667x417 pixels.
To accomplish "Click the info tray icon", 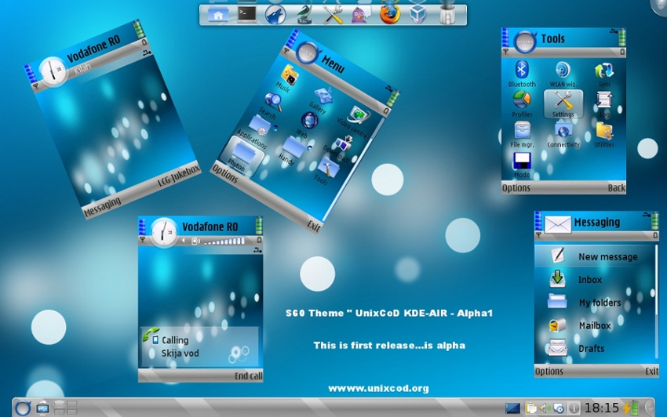I will coord(574,408).
